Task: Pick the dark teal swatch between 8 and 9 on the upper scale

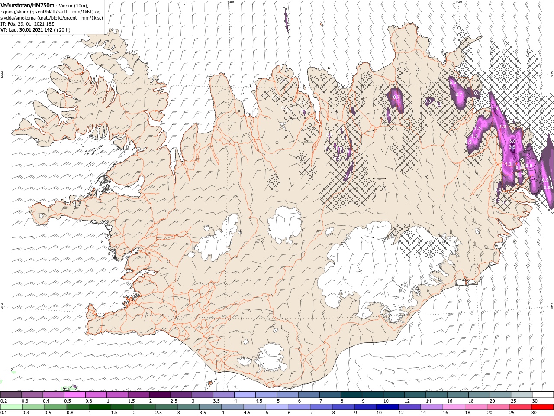Action: tap(351, 395)
